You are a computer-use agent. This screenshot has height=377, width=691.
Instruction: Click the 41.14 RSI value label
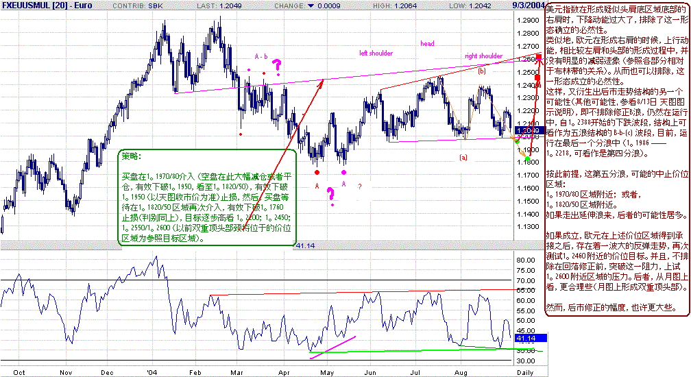click(531, 338)
